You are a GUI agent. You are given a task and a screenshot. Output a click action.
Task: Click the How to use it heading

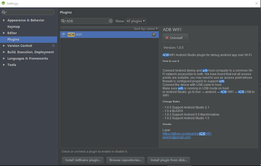171,61
